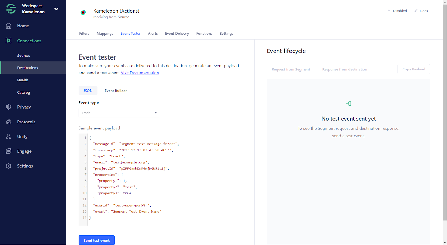Click the property2 line in payload
447x245 pixels.
[117, 187]
